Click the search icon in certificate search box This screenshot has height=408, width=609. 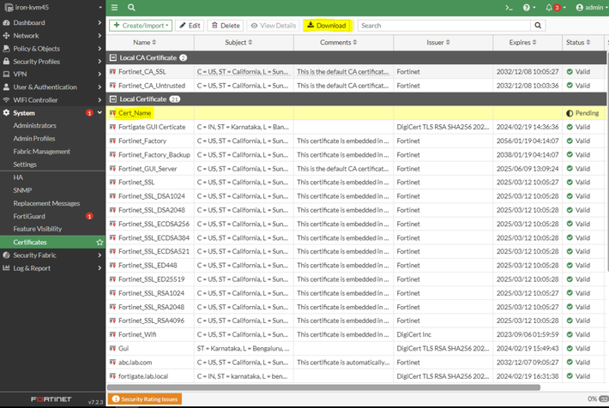click(538, 26)
